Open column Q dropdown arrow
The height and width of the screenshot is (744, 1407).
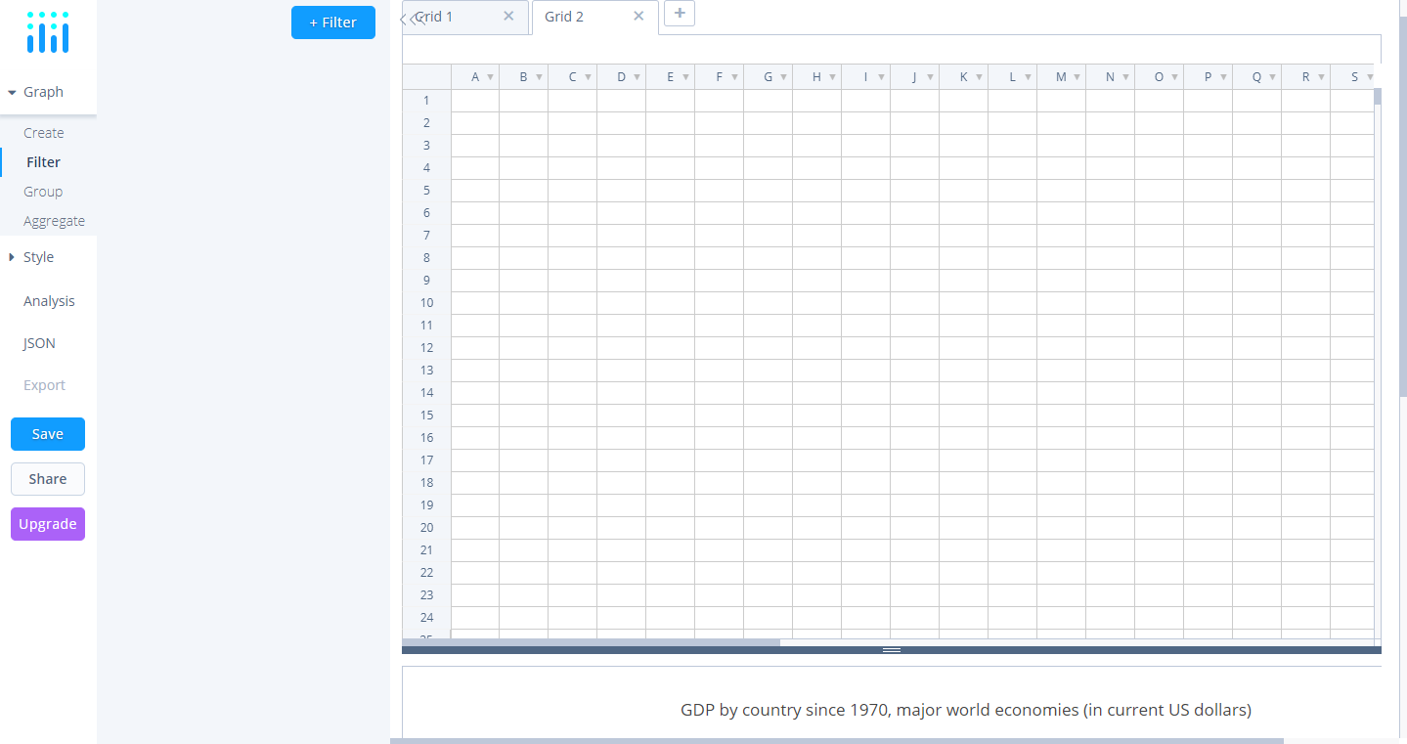coord(1272,77)
